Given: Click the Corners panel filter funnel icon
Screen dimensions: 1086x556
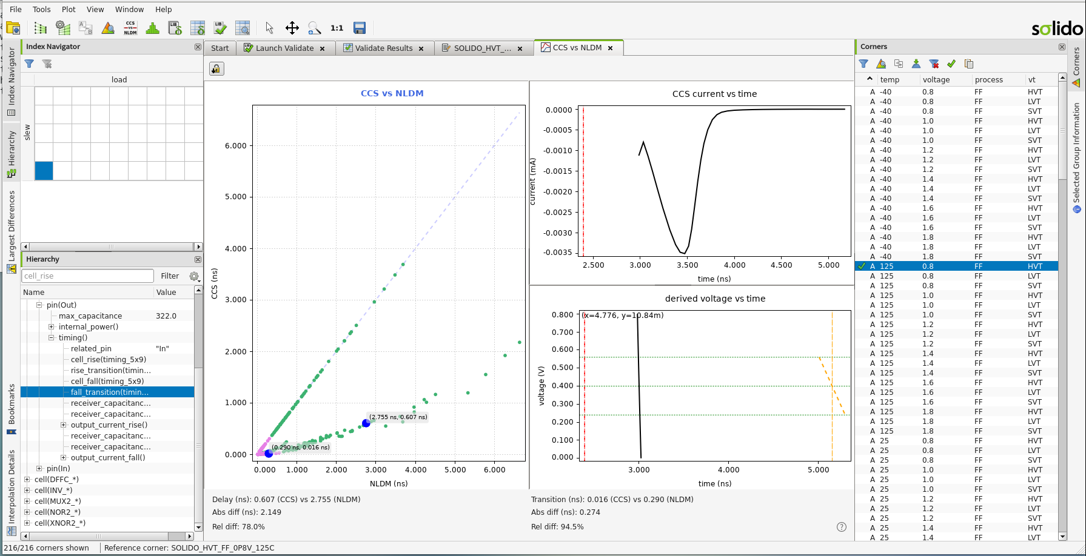Looking at the screenshot, I should (x=864, y=64).
